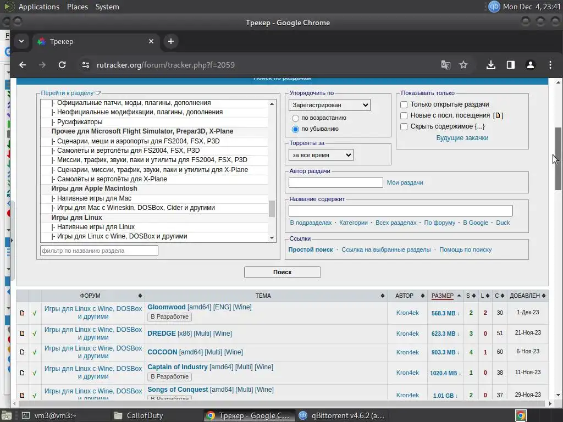The image size is (563, 422).
Task: Go back to the previous page
Action: pyautogui.click(x=23, y=65)
